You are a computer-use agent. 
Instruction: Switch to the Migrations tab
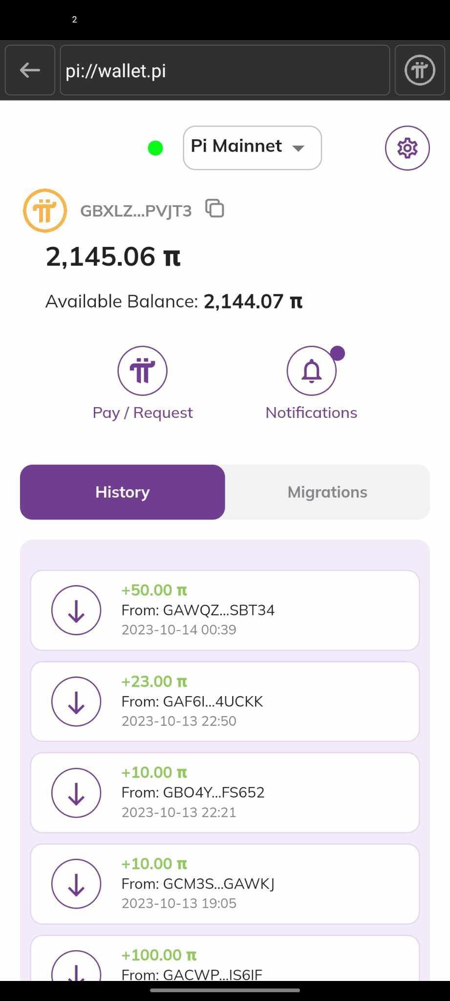point(327,492)
